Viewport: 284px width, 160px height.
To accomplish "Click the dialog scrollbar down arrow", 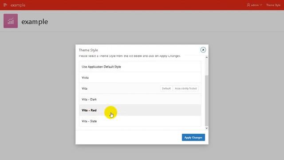I will click(206, 128).
